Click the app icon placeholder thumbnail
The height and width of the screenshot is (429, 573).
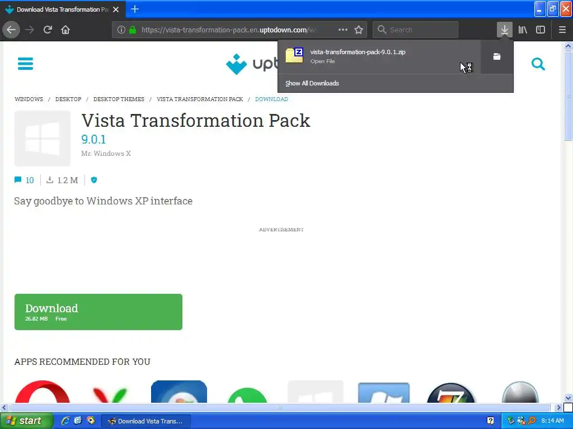point(43,139)
